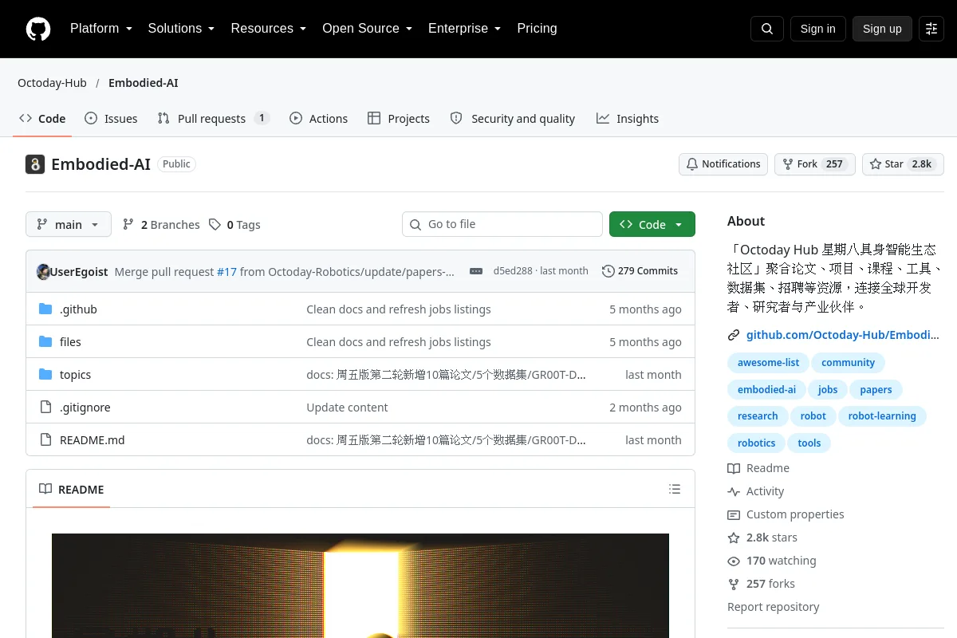Screen dimensions: 957x638
Task: View 2.8k stars link
Action: pyautogui.click(x=762, y=538)
